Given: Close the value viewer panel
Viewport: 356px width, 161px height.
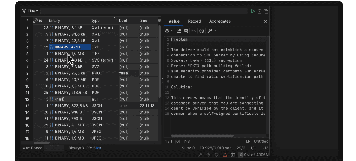Looking at the screenshot, I should pyautogui.click(x=265, y=21).
